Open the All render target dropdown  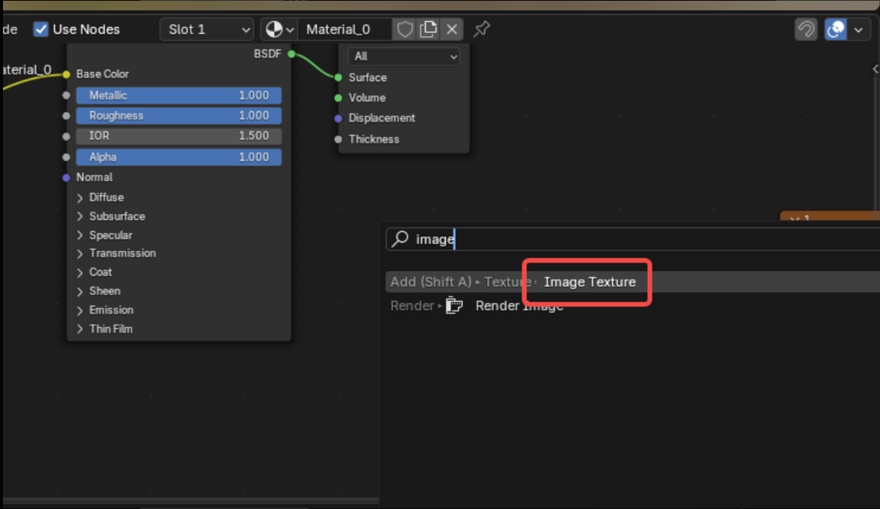click(404, 56)
